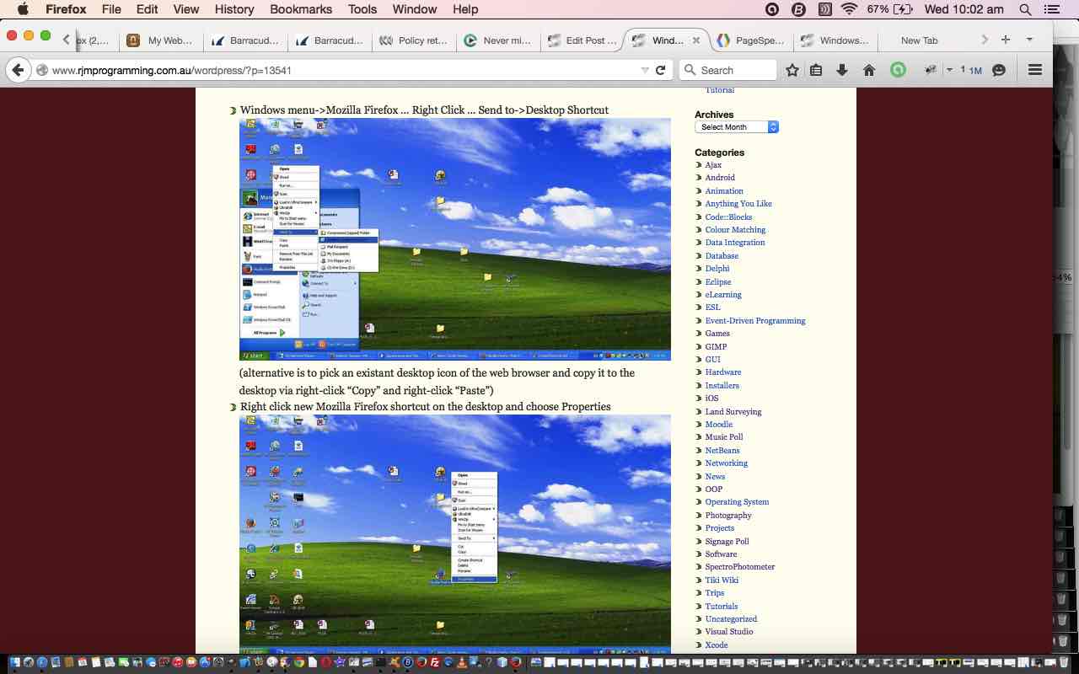
Task: Go back using the browser back arrow
Action: [19, 70]
